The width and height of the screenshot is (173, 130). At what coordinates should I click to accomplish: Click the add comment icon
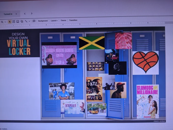34,21
